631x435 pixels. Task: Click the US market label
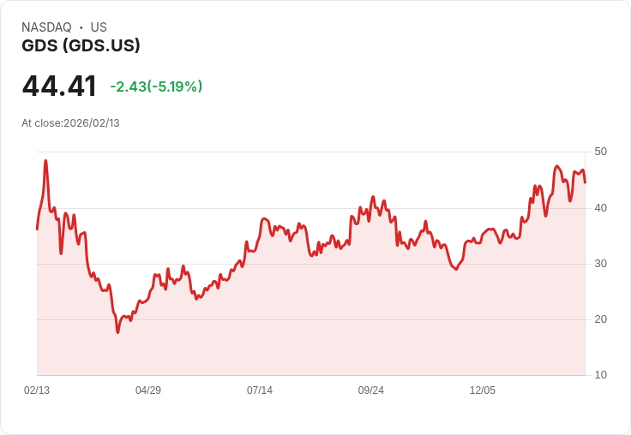click(x=99, y=27)
